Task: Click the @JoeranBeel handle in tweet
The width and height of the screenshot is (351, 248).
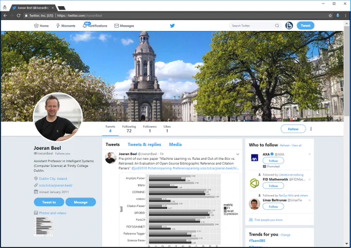Action: point(147,154)
